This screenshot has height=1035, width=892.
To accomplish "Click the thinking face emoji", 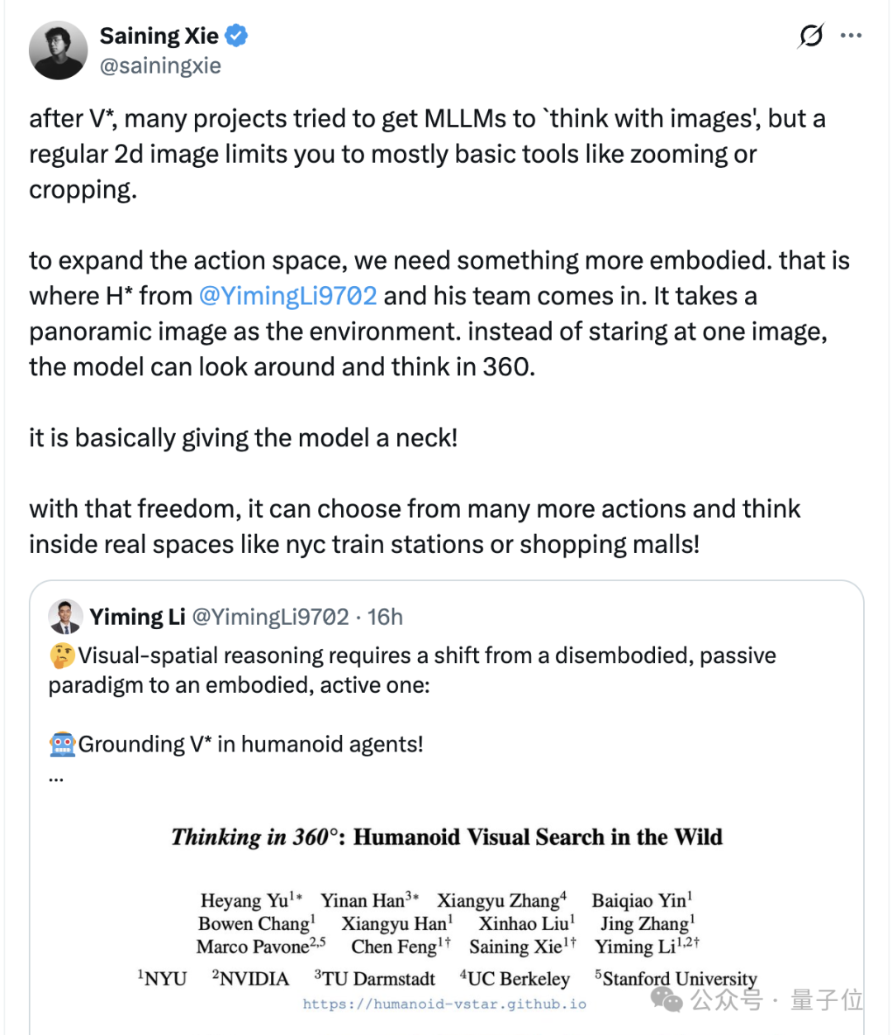I will point(62,656).
